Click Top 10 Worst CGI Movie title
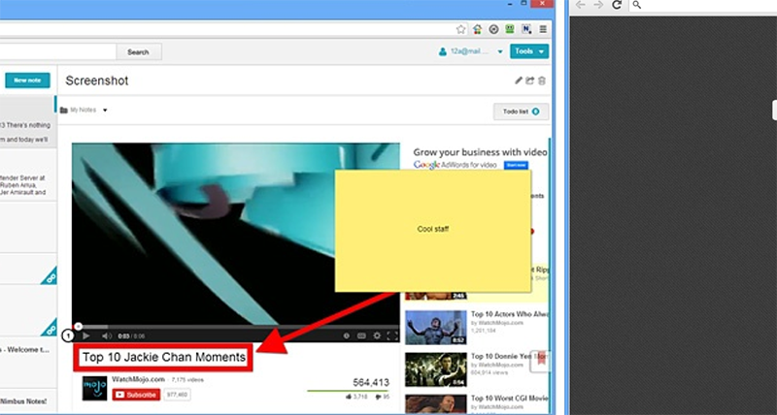This screenshot has height=415, width=777. (x=509, y=399)
